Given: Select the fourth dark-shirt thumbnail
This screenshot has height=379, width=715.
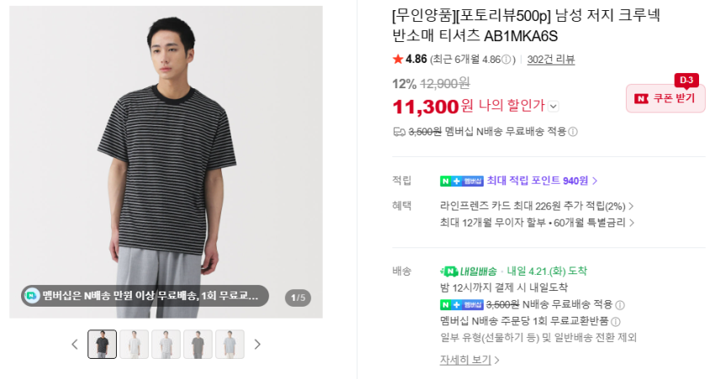Looking at the screenshot, I should click(198, 345).
